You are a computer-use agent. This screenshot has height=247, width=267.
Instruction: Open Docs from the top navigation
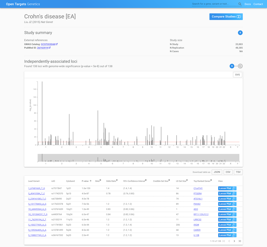pos(248,4)
